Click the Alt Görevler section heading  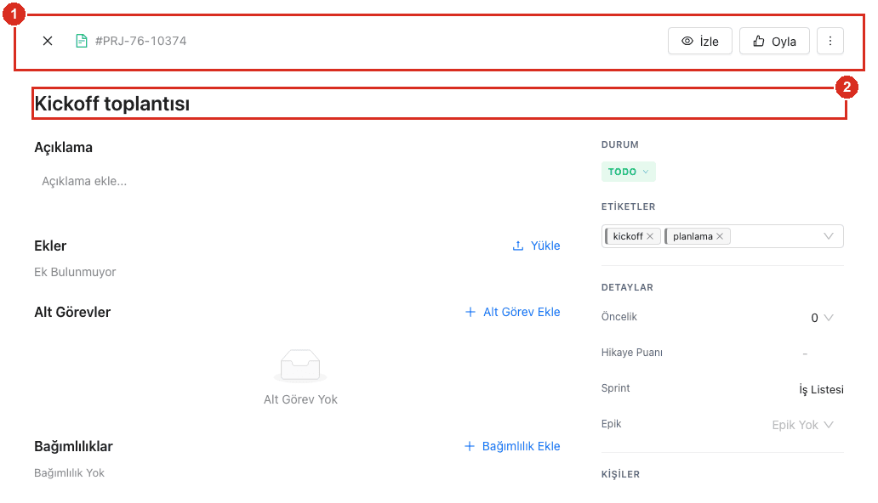tap(72, 312)
